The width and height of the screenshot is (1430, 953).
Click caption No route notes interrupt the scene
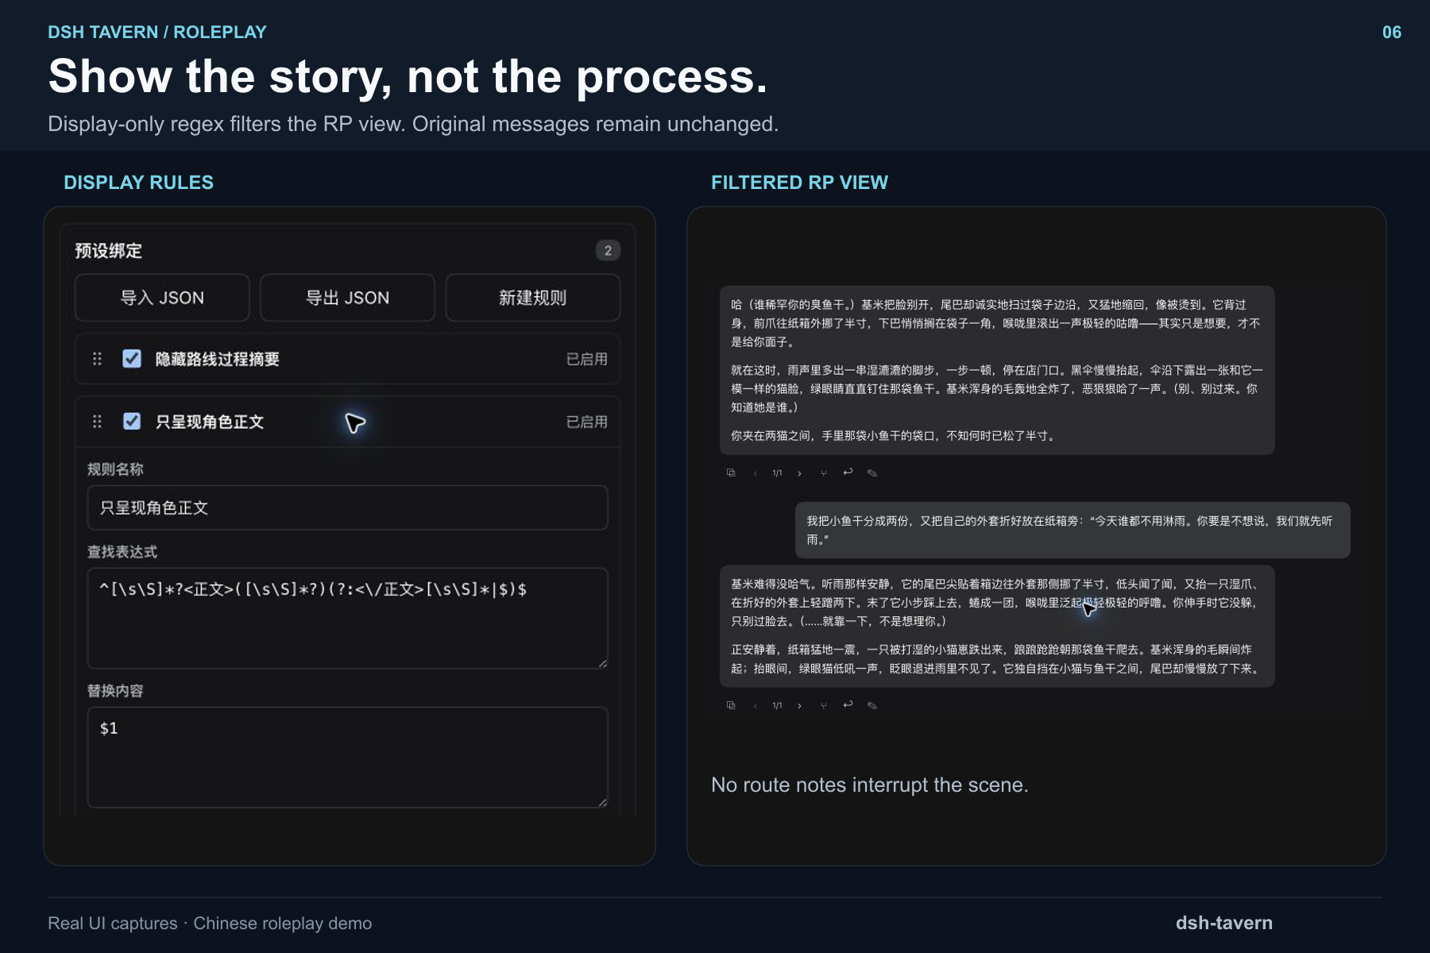coord(870,785)
